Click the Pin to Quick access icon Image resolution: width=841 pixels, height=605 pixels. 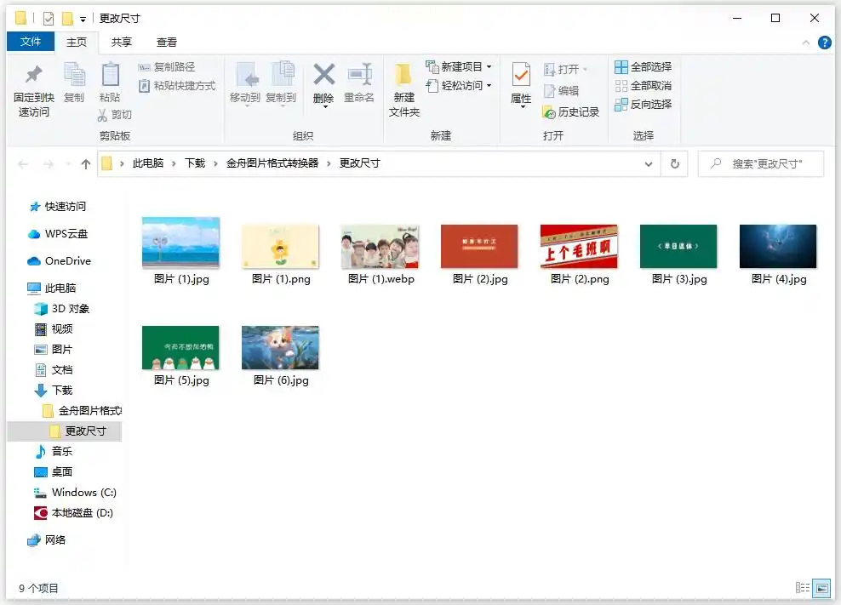34,75
